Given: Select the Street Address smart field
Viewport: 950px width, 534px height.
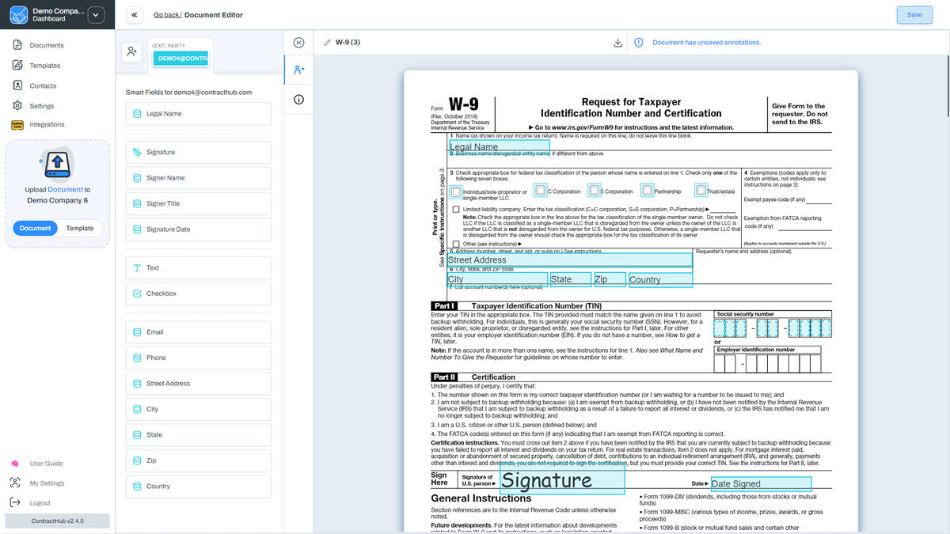Looking at the screenshot, I should tap(199, 384).
